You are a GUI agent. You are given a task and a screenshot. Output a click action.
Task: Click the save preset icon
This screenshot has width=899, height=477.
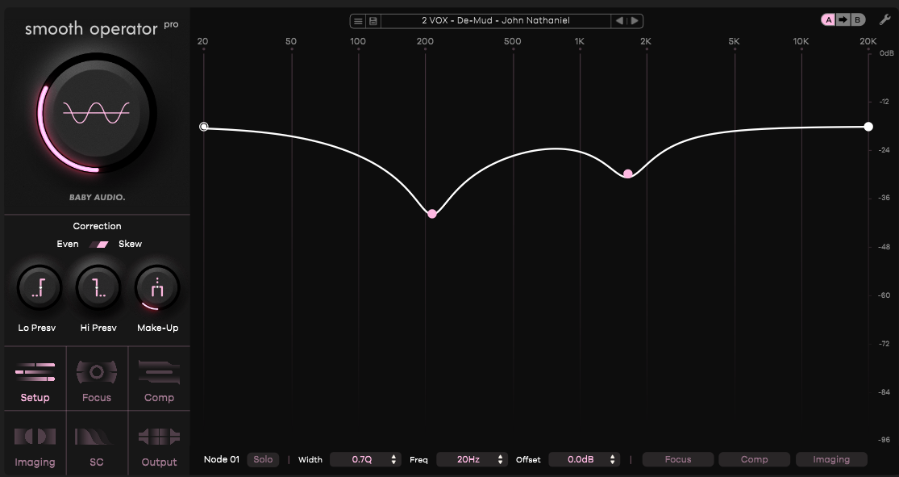click(x=372, y=20)
